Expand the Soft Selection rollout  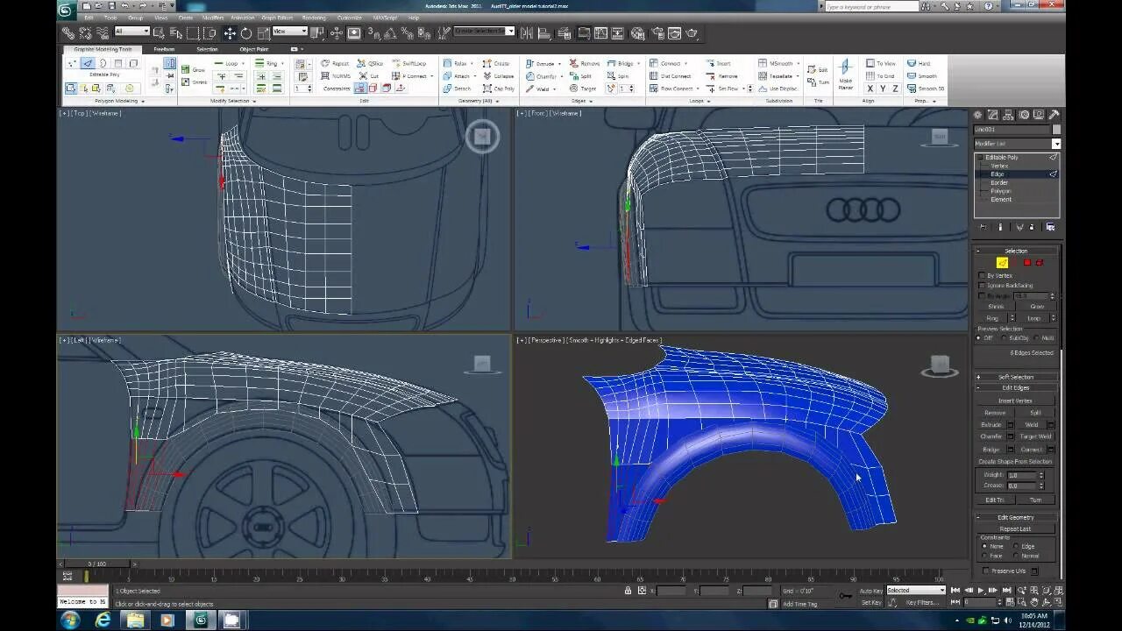(x=1016, y=377)
